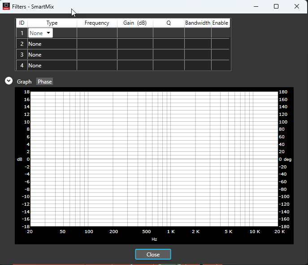
Task: Click the 18 dB label on left axis
Action: click(27, 92)
